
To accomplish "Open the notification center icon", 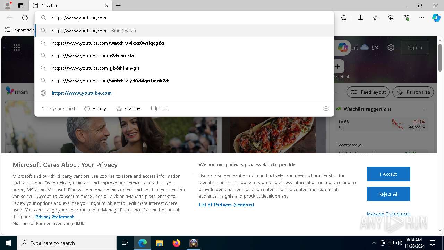I will coord(433,243).
